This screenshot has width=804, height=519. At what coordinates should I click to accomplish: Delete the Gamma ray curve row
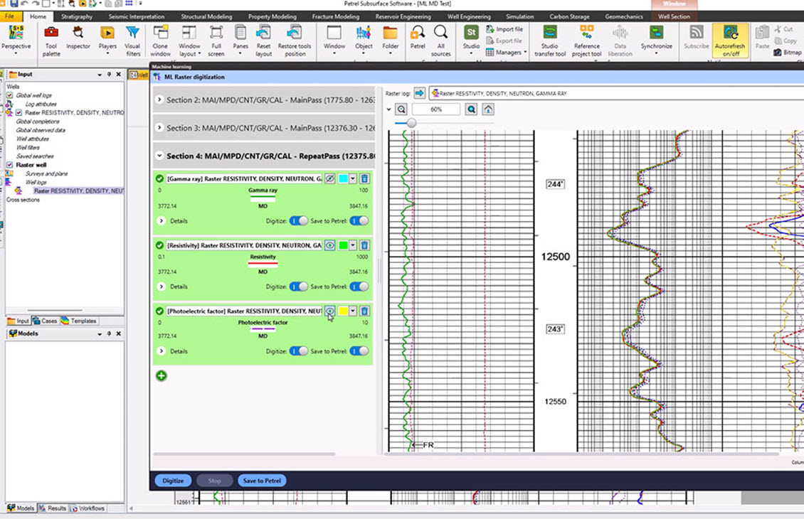[364, 179]
